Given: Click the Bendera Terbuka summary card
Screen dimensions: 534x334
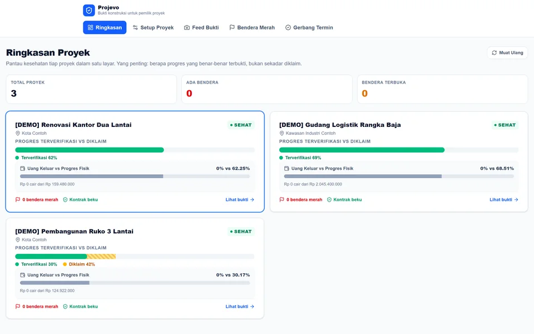Looking at the screenshot, I should pos(442,89).
